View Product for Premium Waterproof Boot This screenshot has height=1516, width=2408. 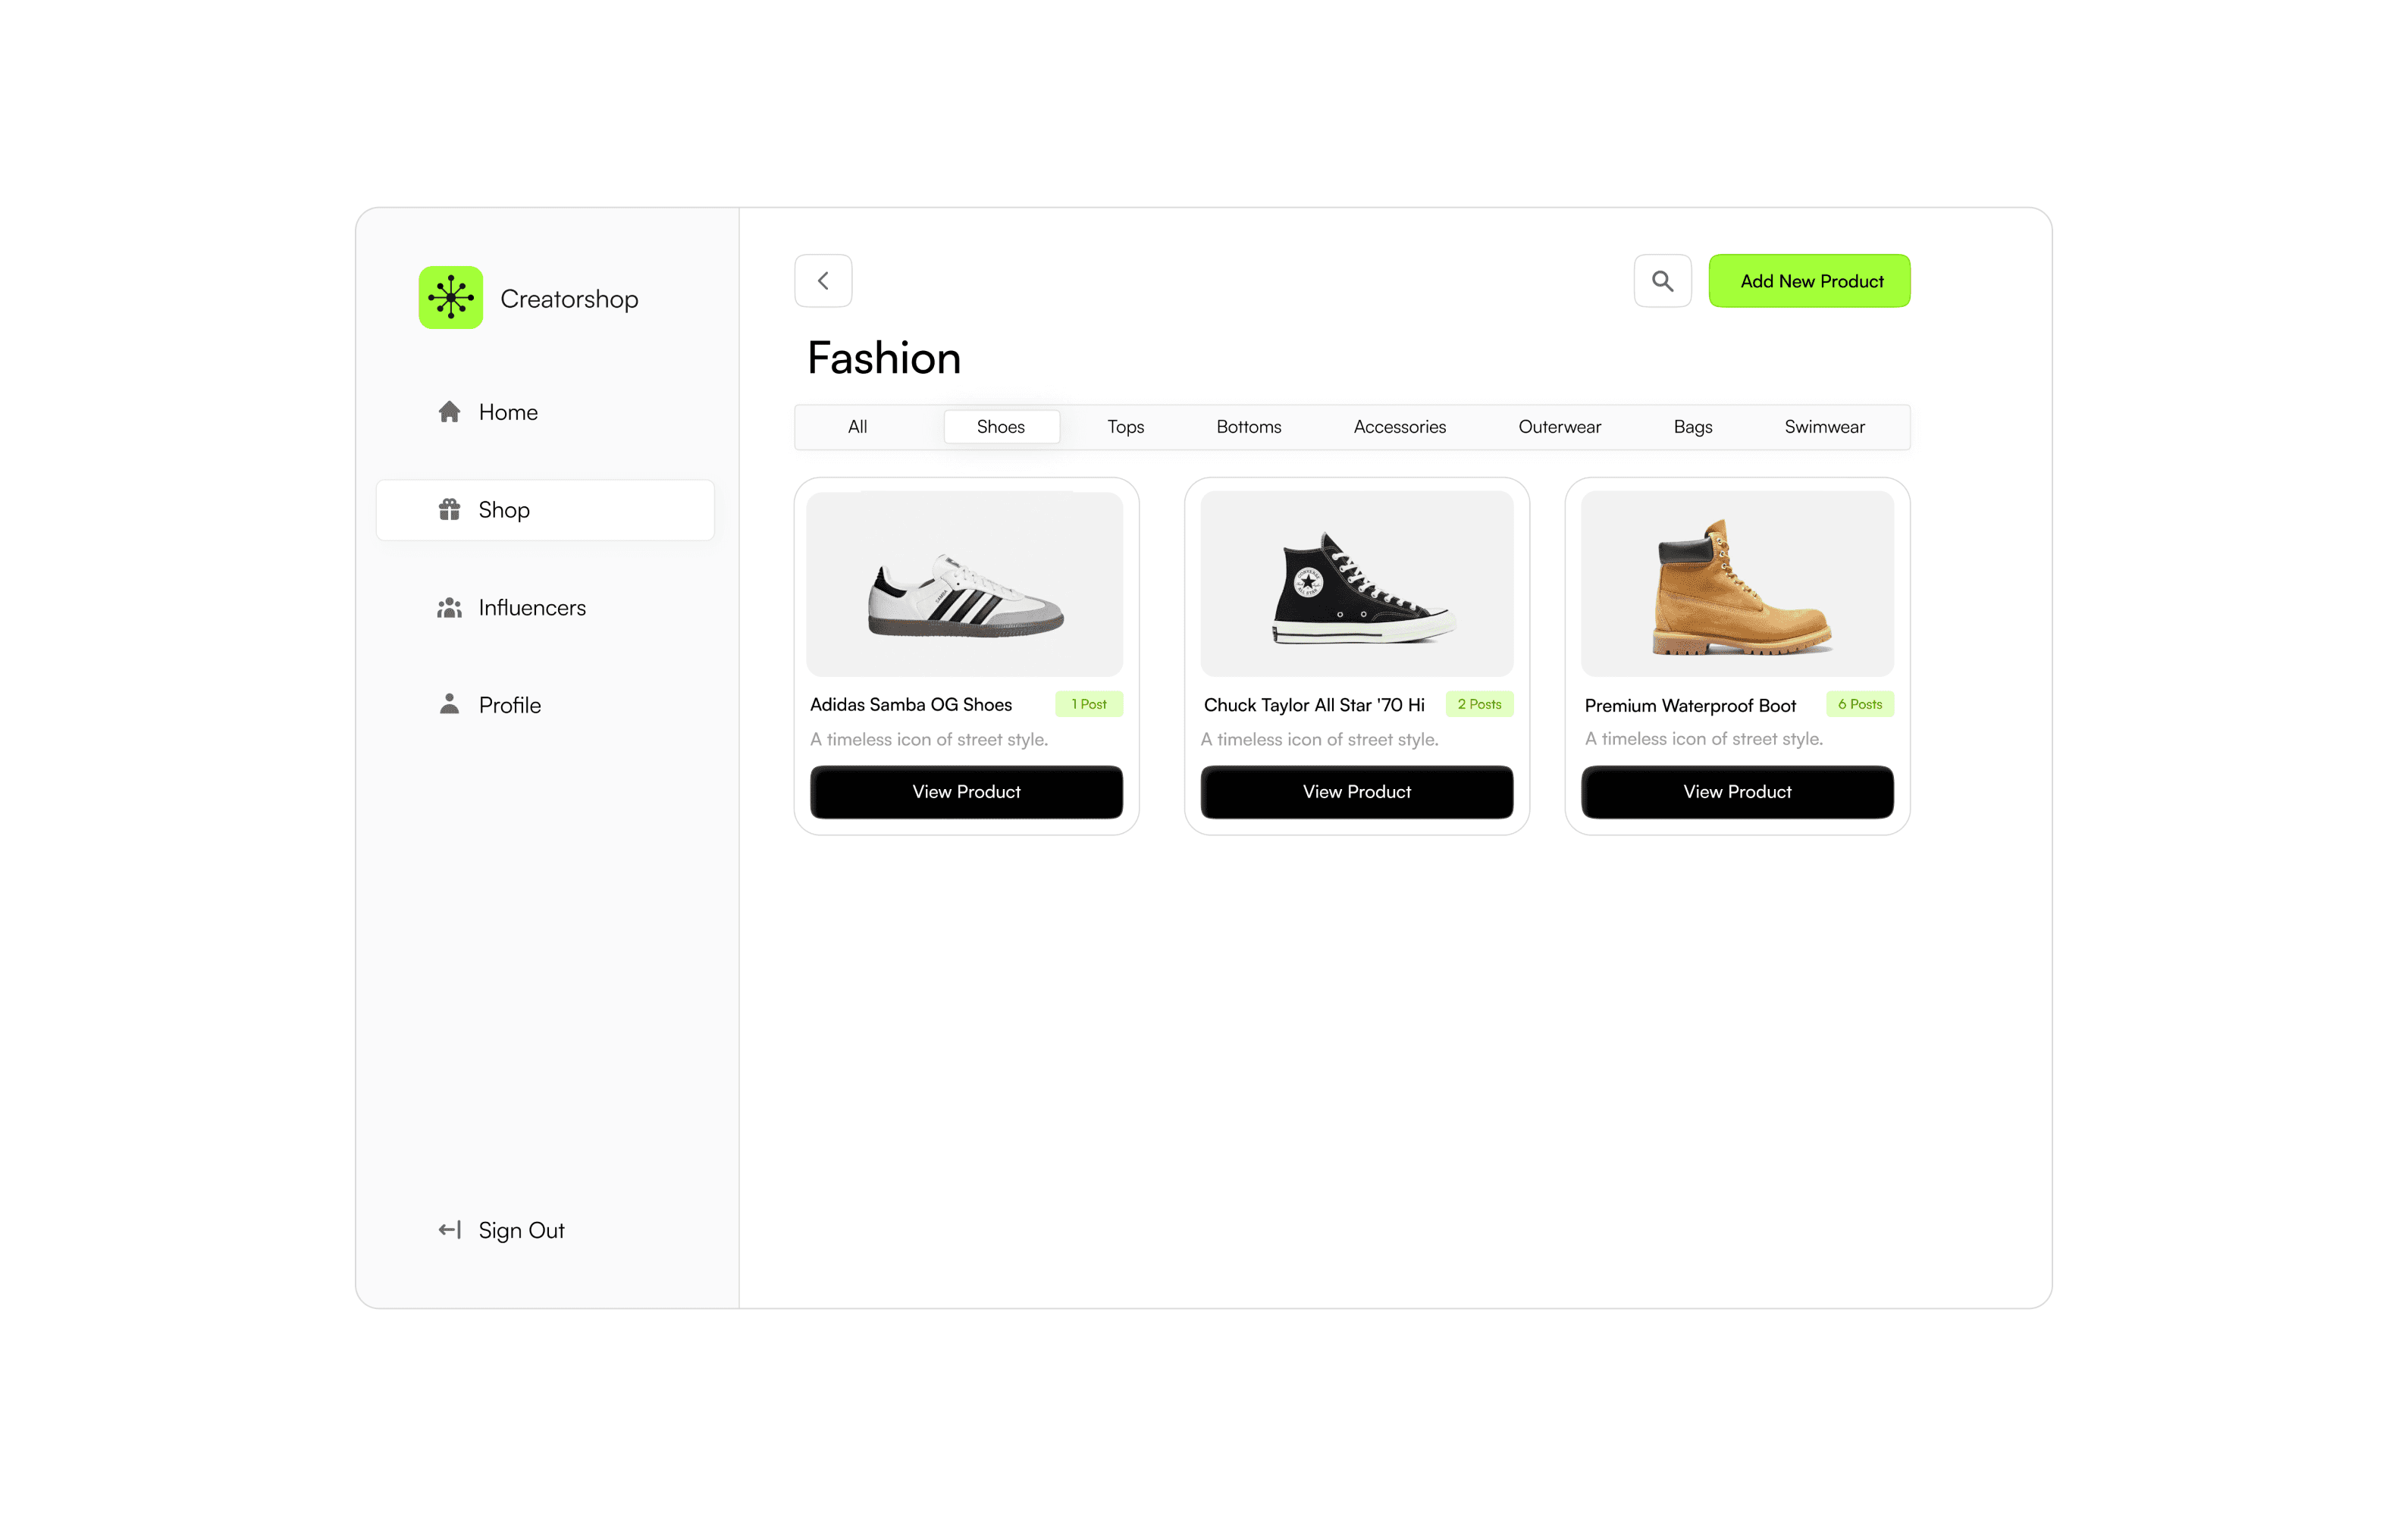(x=1737, y=792)
